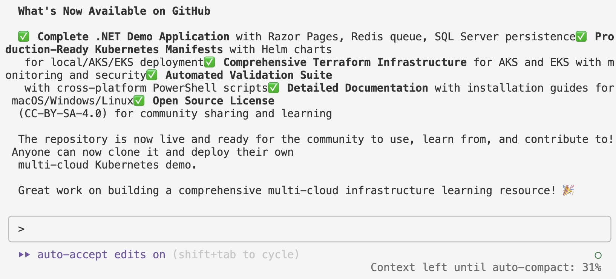
Task: Click the green circle status indicator
Action: coord(598,255)
